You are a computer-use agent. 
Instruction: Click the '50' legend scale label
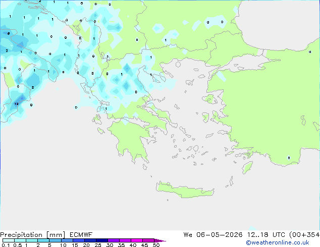[x=156, y=245]
